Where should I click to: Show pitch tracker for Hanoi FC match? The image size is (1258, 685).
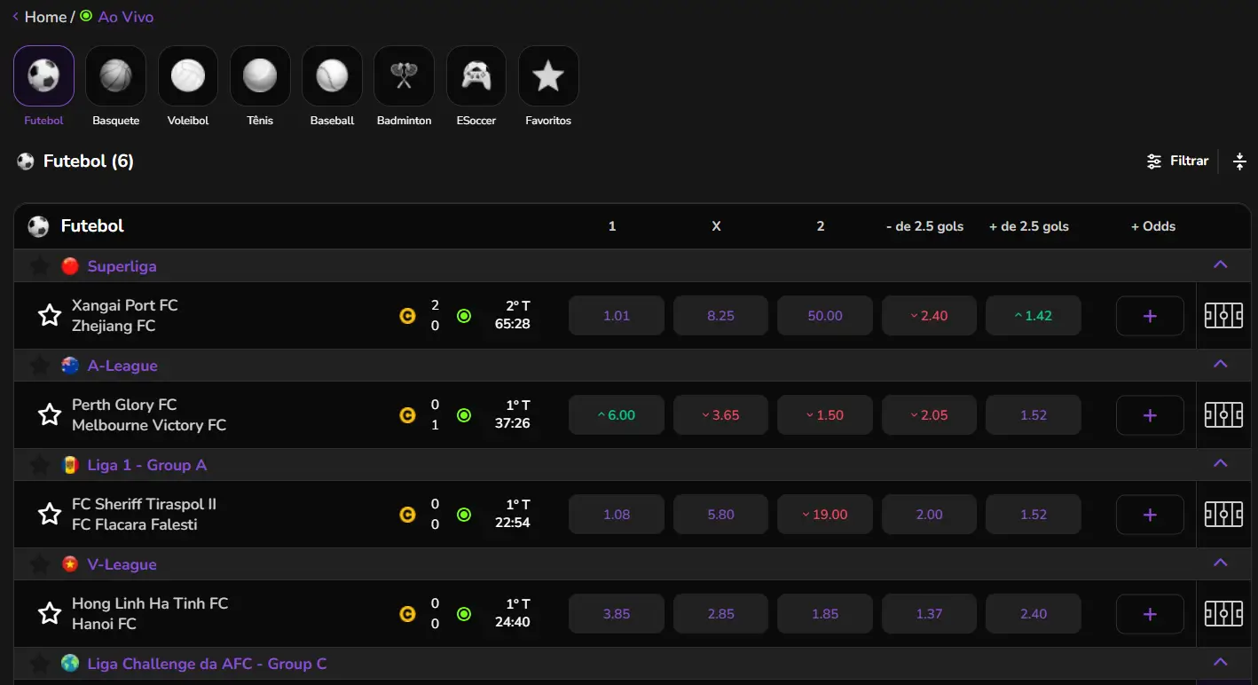click(x=1223, y=614)
